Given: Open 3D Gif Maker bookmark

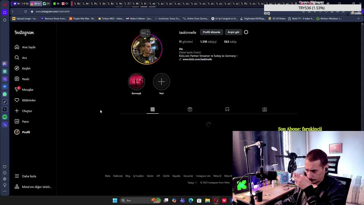Looking at the screenshot, I should 277,19.
